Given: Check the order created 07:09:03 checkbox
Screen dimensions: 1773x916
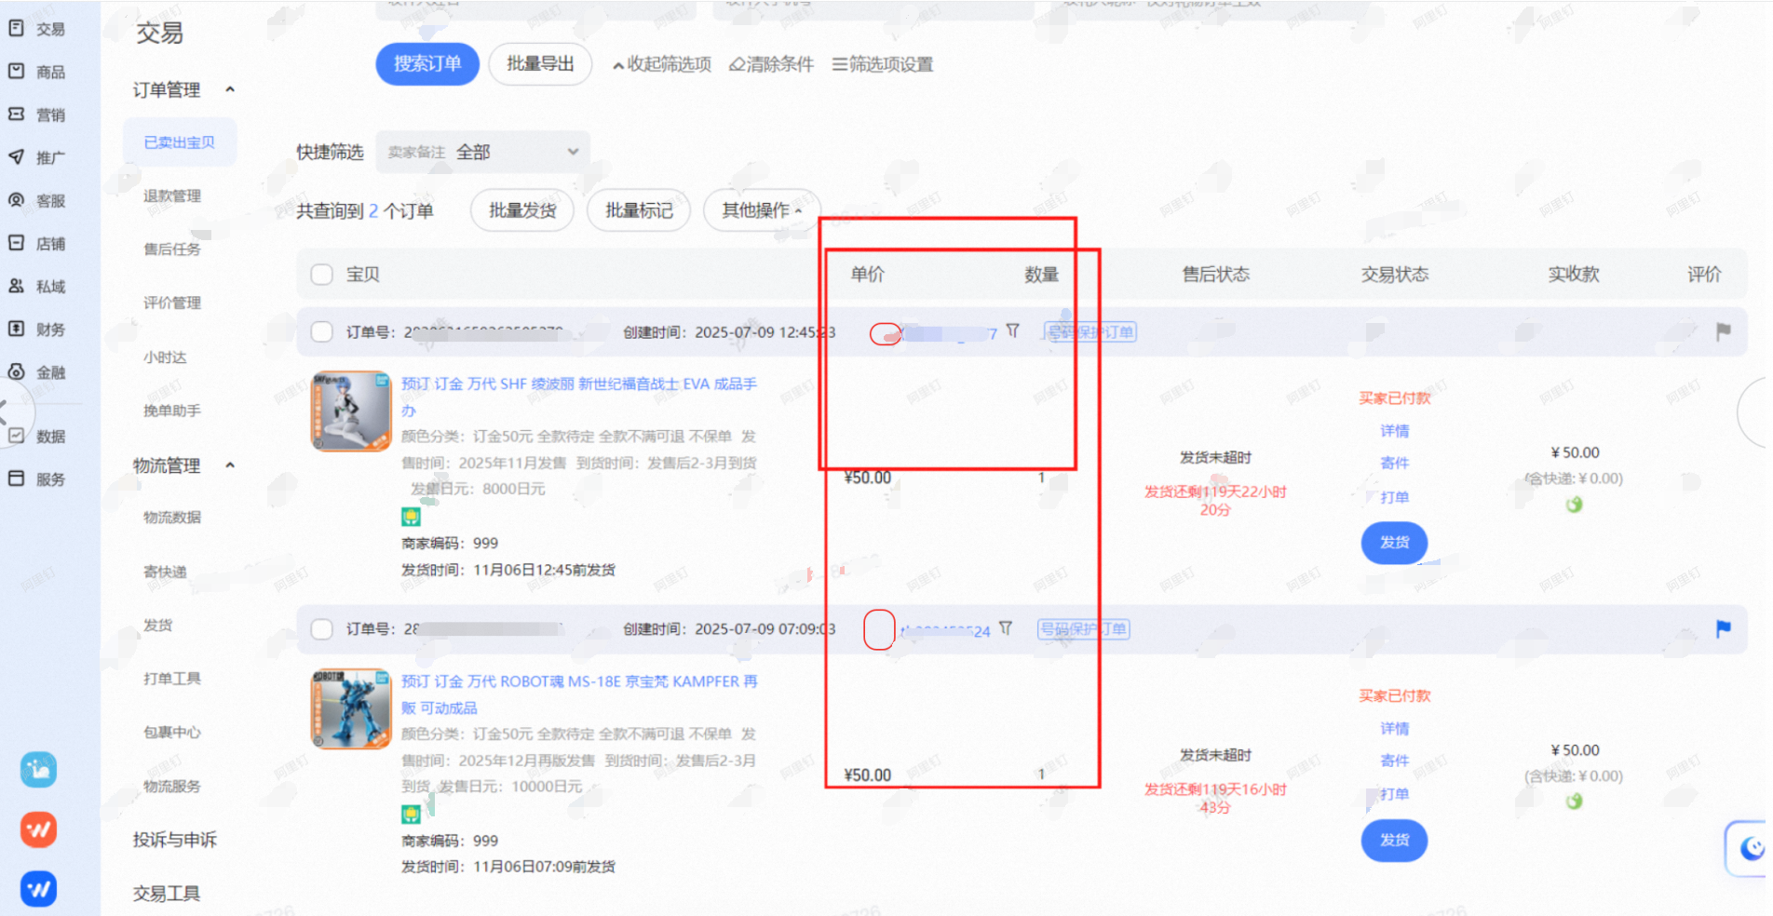Looking at the screenshot, I should [322, 629].
